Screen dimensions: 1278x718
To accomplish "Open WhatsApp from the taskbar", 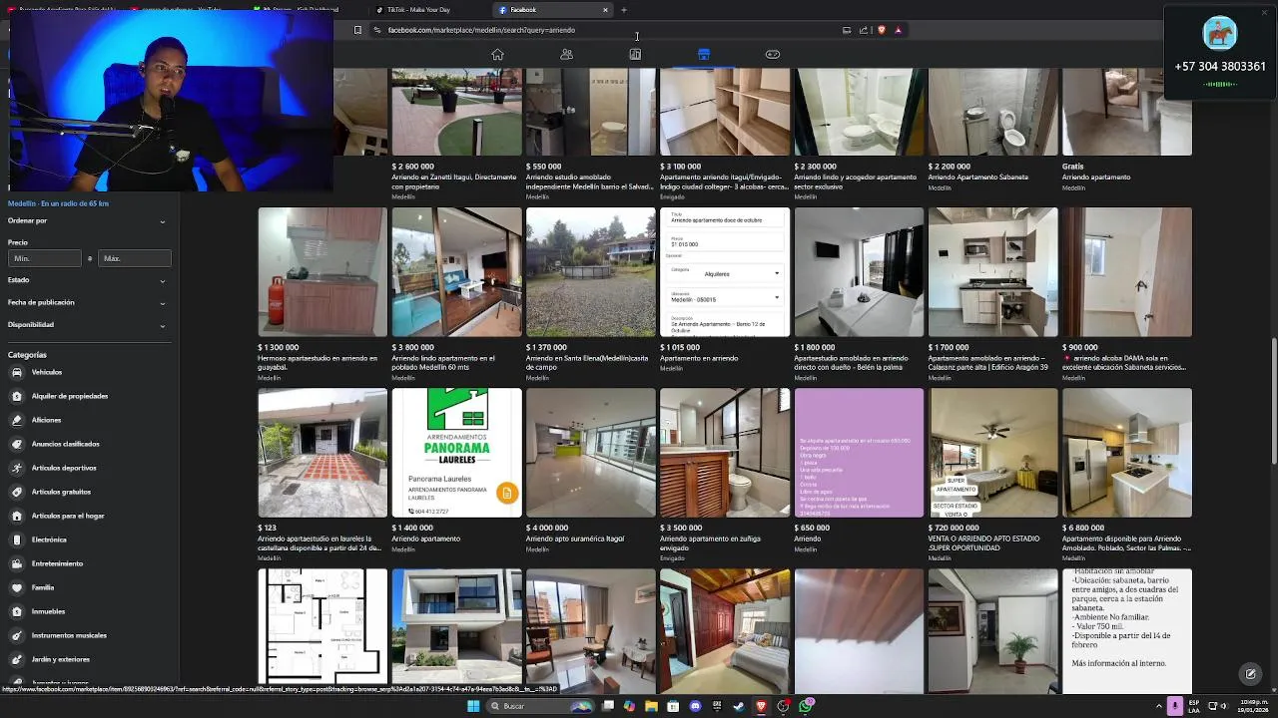I will point(805,706).
